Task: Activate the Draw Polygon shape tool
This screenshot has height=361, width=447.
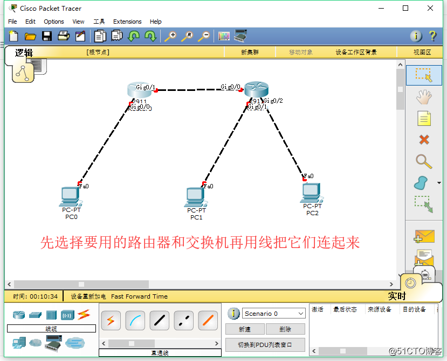Action: pyautogui.click(x=421, y=183)
